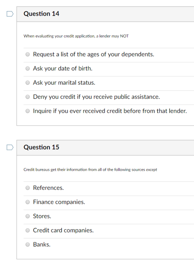Pick the 'Stores.' radio button
Viewport: 194px width, 262px height.
click(27, 216)
